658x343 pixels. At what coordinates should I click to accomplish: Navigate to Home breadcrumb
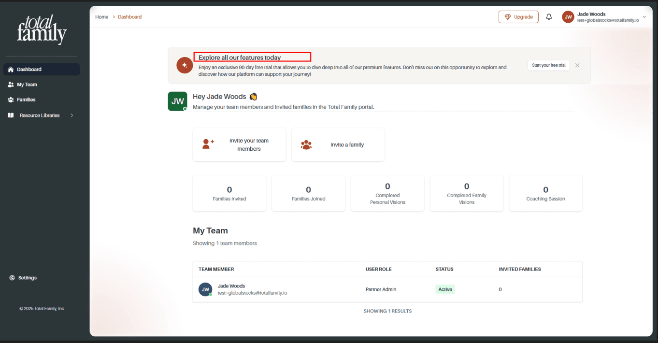[x=102, y=17]
